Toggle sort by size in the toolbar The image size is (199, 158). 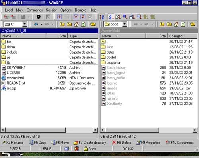(x=132, y=17)
